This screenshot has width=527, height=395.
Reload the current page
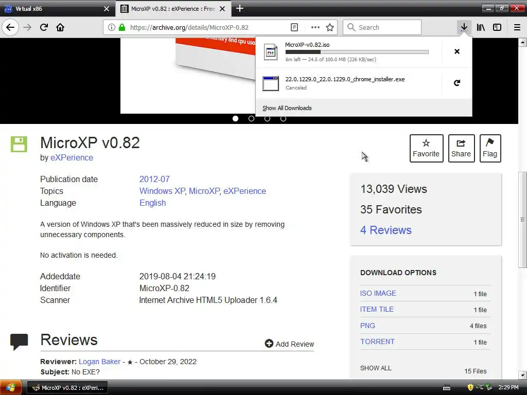[x=44, y=27]
